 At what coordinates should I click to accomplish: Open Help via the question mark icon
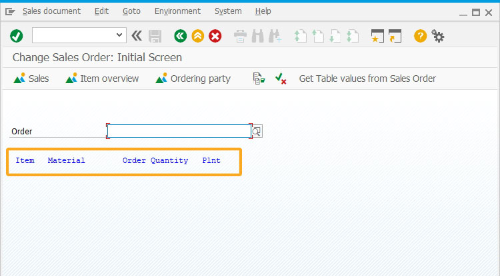pos(420,36)
